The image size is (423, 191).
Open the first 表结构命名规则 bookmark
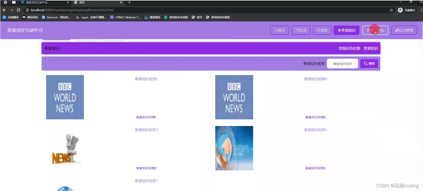pos(176,17)
